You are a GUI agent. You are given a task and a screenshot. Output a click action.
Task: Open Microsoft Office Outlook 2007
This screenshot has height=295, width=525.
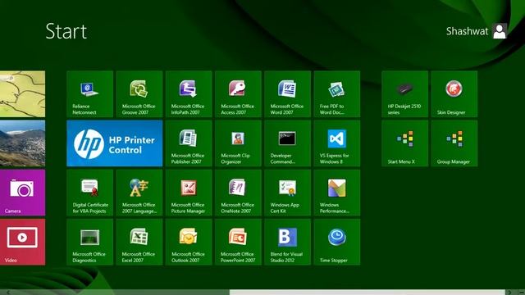click(189, 243)
